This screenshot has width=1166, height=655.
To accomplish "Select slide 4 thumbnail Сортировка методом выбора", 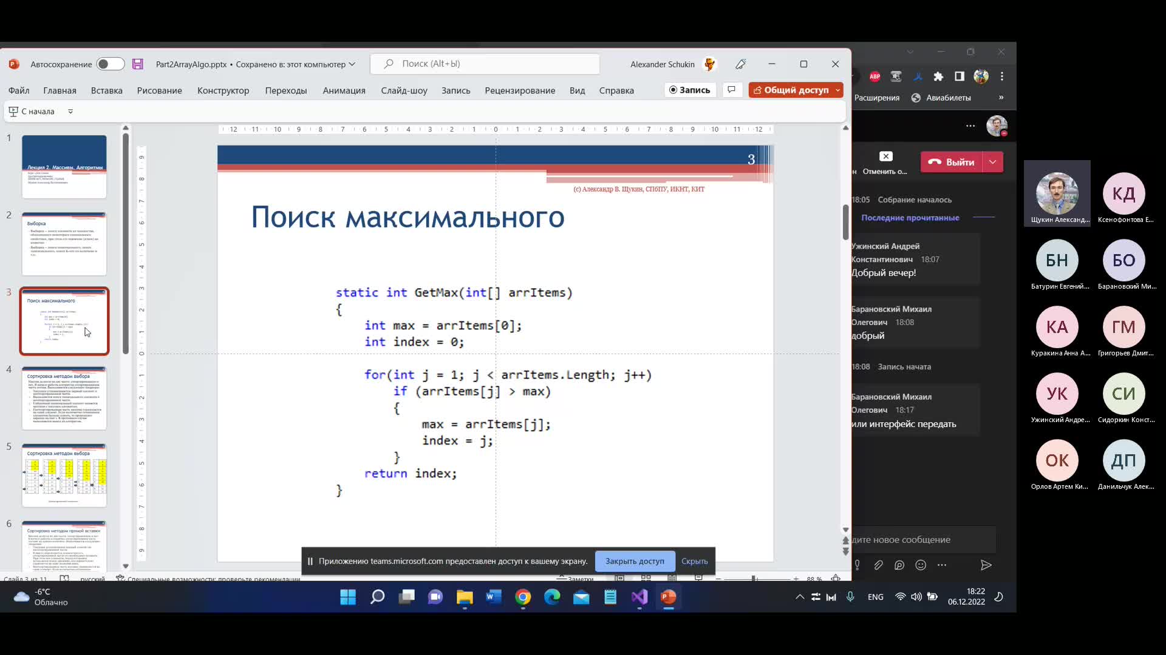I will pyautogui.click(x=64, y=398).
